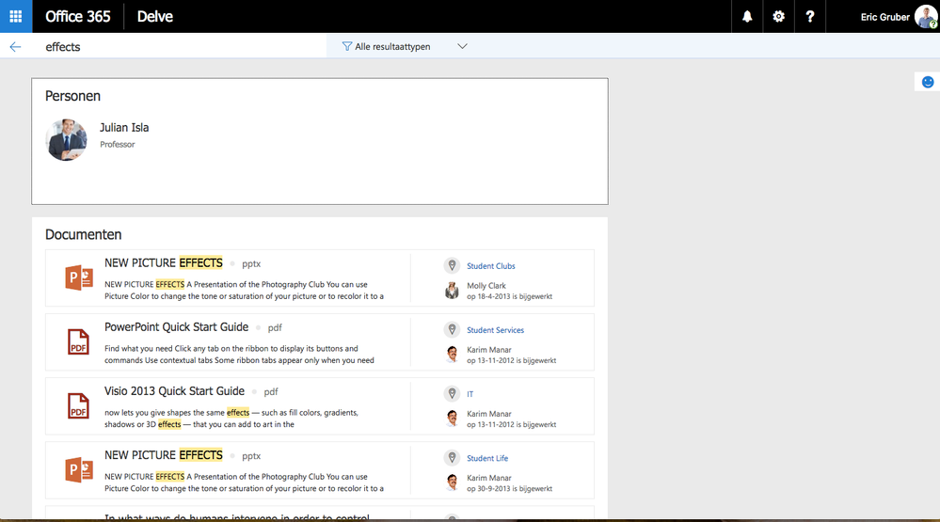Click the date 'op 18-4-2013 is bijgewerkt'
Screen dimensions: 940x522
pos(510,296)
